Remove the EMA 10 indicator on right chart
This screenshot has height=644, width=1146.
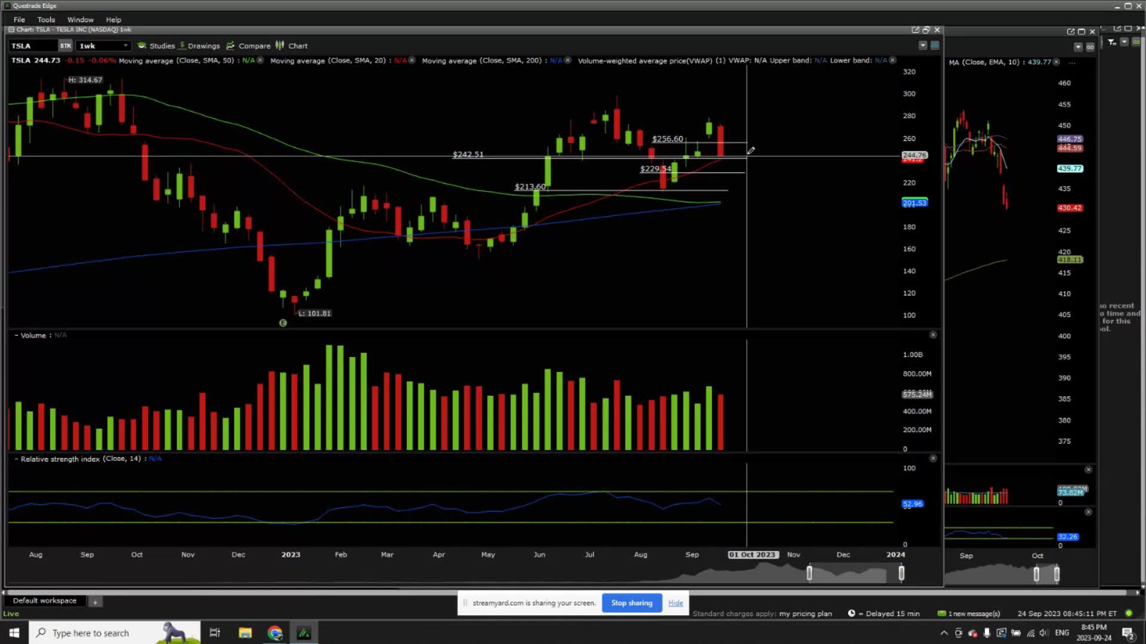[1055, 61]
